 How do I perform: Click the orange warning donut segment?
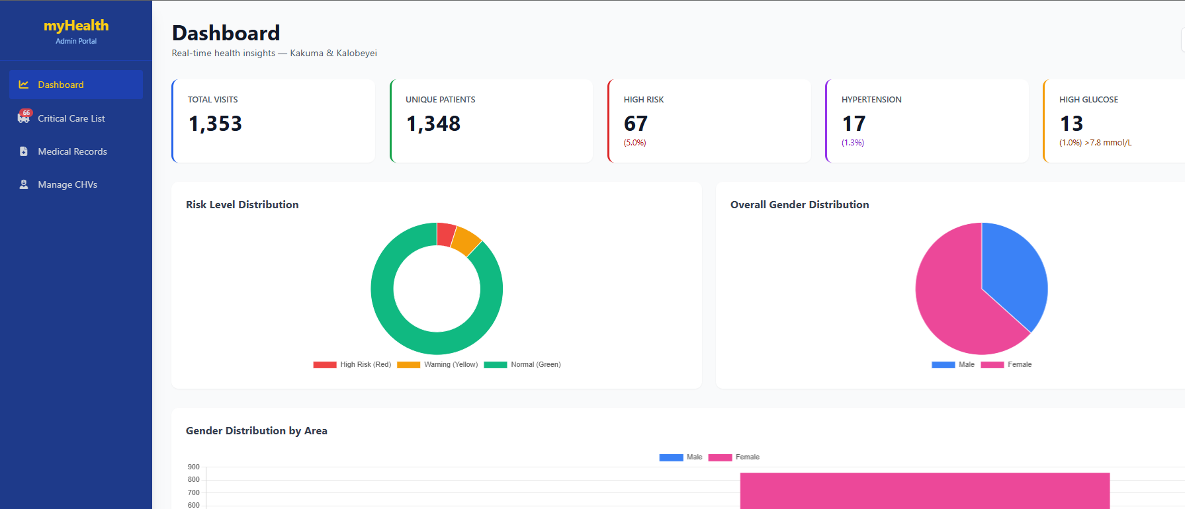(x=466, y=241)
